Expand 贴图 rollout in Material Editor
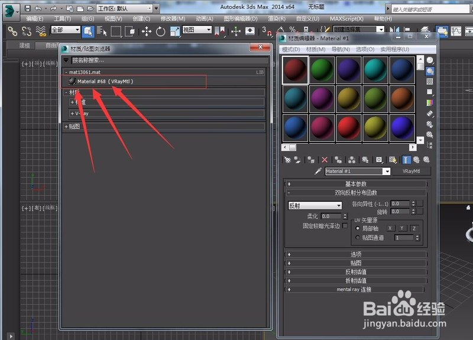Screen dimensions: 473x340 [x=356, y=263]
